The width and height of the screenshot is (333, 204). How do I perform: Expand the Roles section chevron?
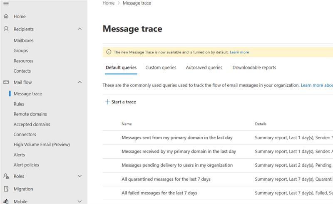click(x=80, y=176)
